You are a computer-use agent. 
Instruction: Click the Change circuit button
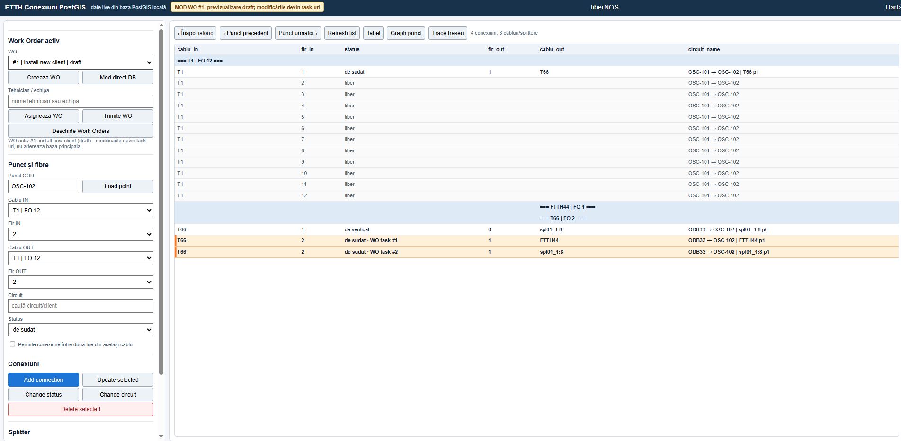click(x=118, y=395)
